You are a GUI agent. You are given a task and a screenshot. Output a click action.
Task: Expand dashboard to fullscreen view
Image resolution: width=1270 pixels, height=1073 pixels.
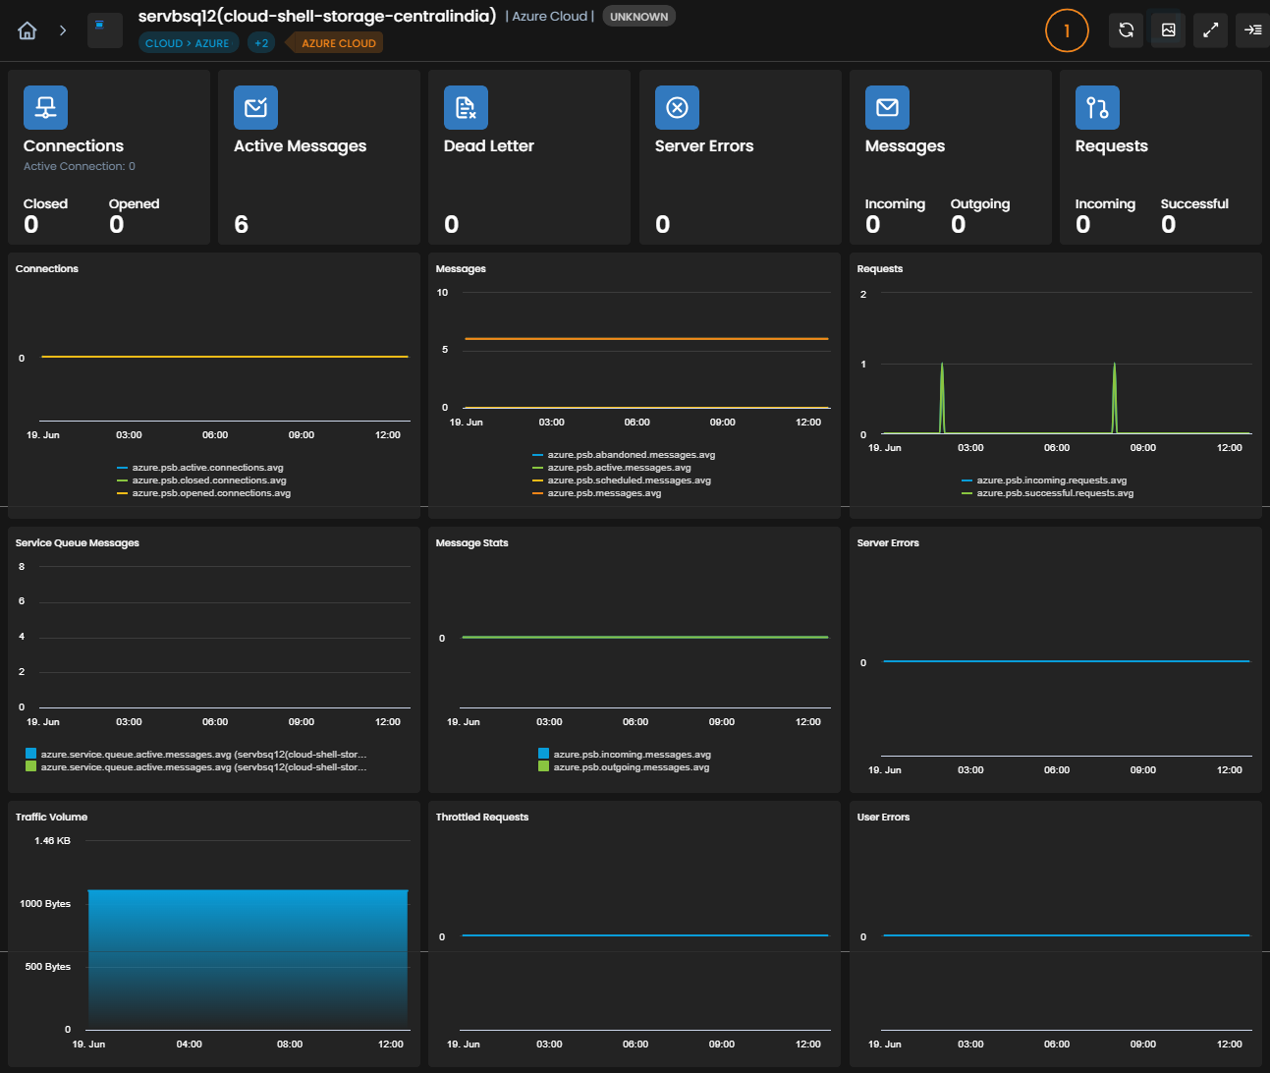1211,30
